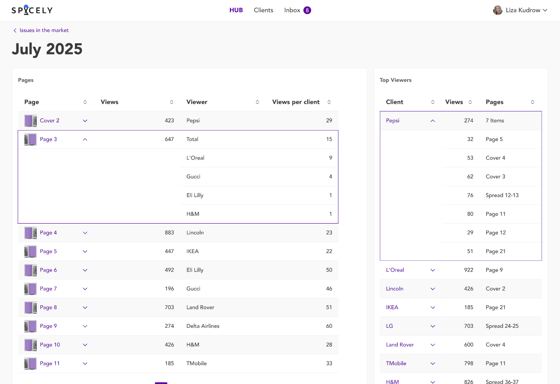Go to the Clients tab
This screenshot has height=384, width=560.
(263, 10)
